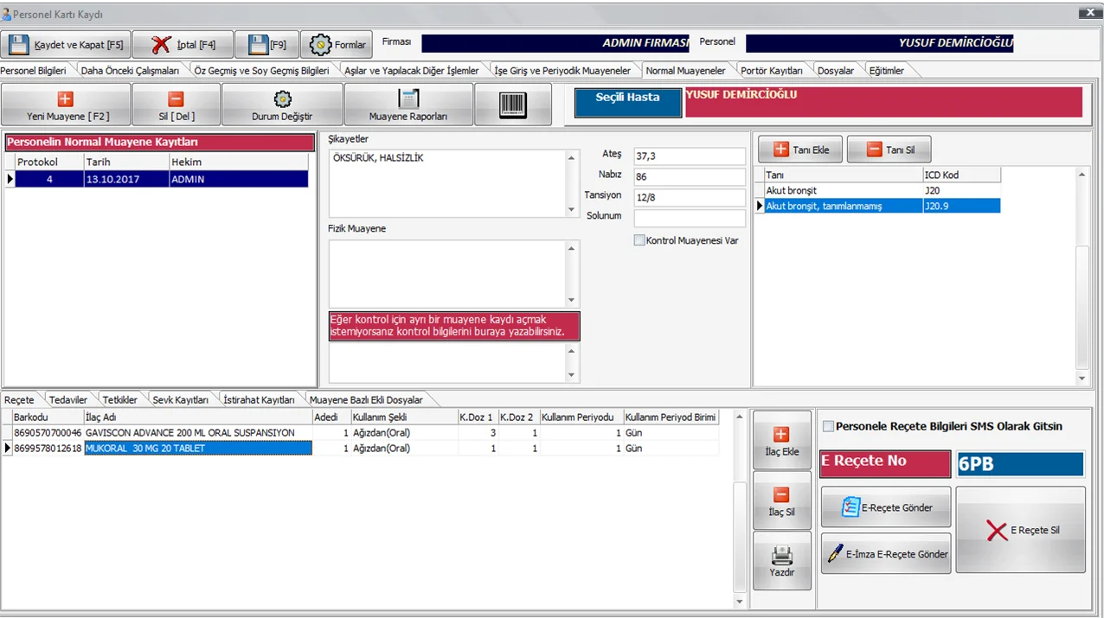This screenshot has height=618, width=1104.
Task: Delete the e-prescription with E Reçete Sil
Action: pos(1021,530)
